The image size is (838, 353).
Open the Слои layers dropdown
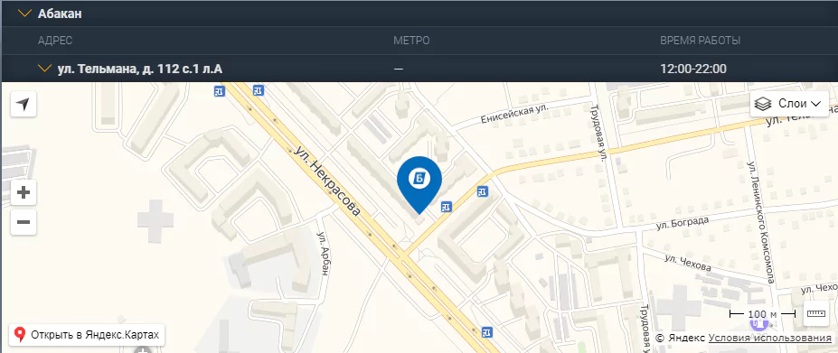790,104
